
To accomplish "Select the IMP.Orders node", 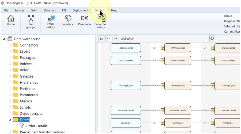I will click(178, 123).
